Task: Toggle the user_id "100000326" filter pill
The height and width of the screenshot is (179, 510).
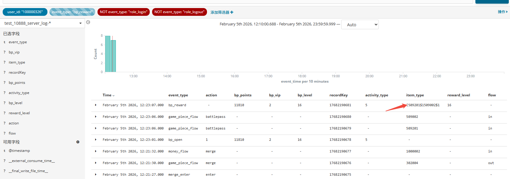Action: (25, 12)
